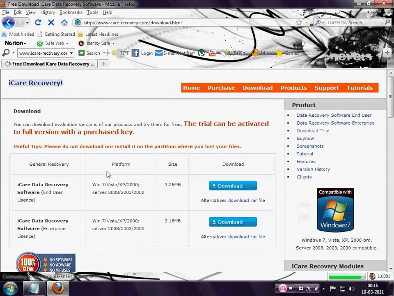Stop loading with the blue X icon

coord(51,22)
